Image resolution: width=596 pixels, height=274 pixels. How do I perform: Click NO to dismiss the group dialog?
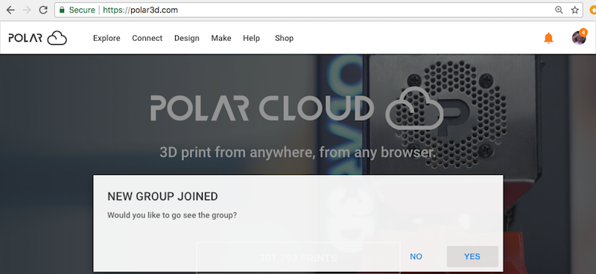click(416, 257)
